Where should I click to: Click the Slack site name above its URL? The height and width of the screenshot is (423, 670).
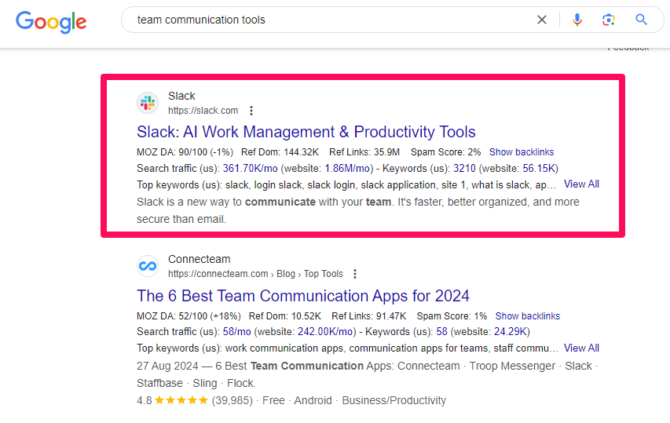(181, 96)
